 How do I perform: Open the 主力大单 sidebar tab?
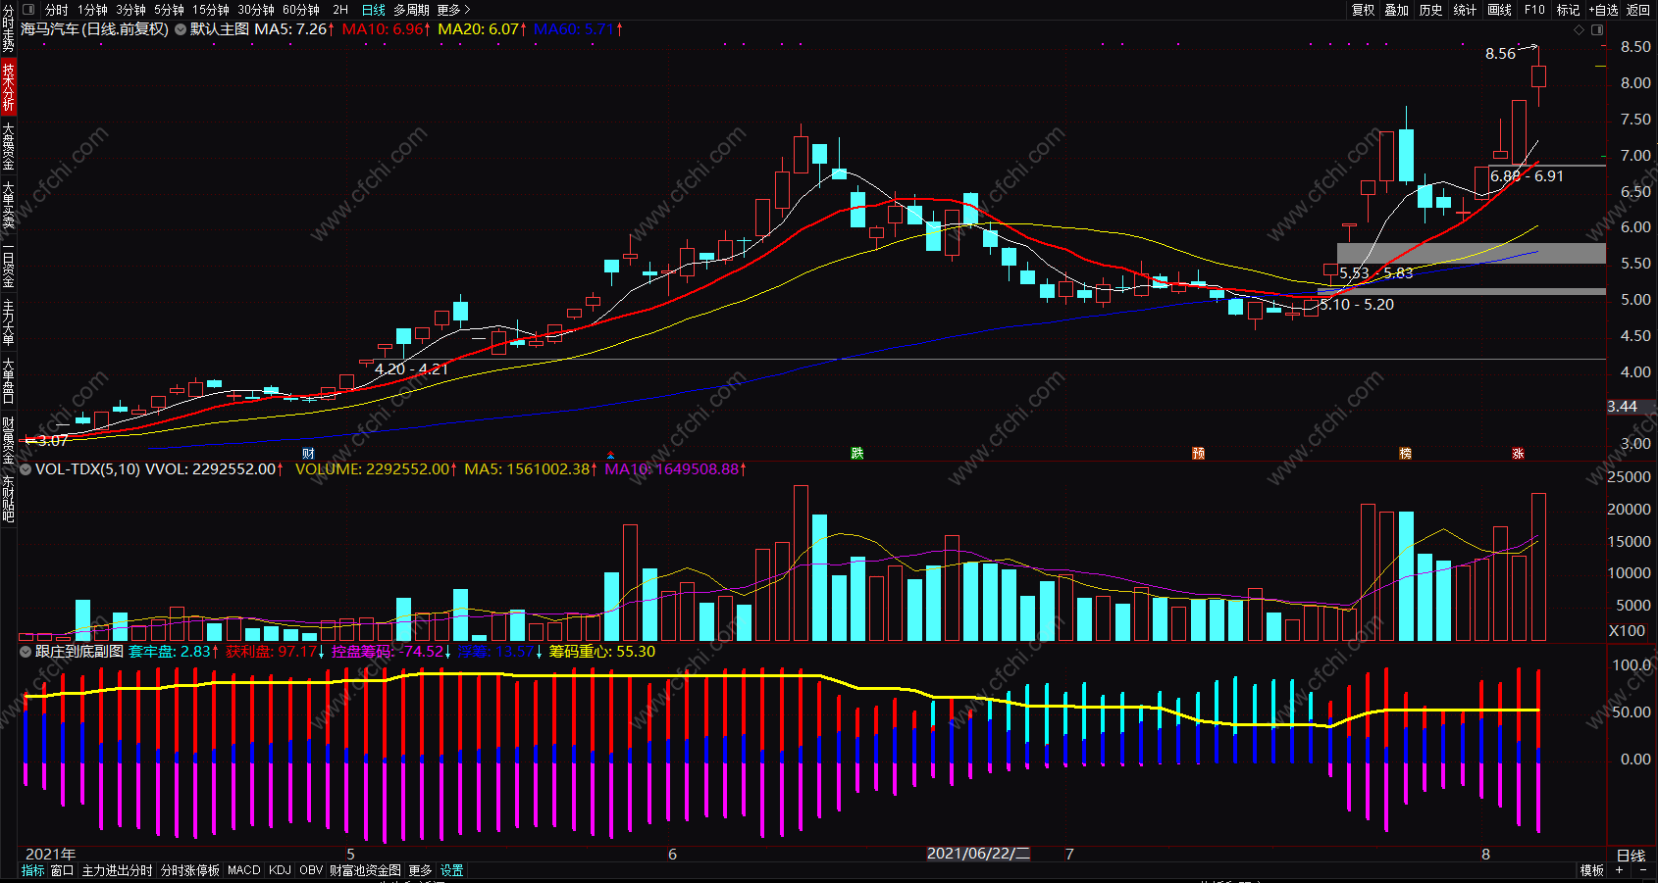[8, 322]
